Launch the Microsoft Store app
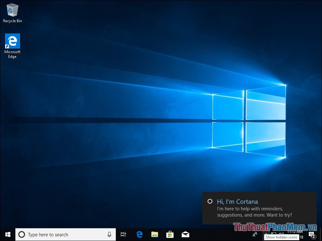 point(170,234)
